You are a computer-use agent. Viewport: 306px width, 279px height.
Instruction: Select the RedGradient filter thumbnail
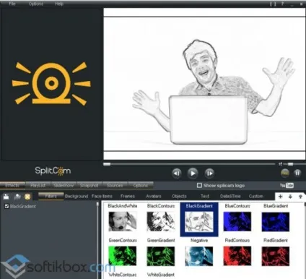point(276,256)
